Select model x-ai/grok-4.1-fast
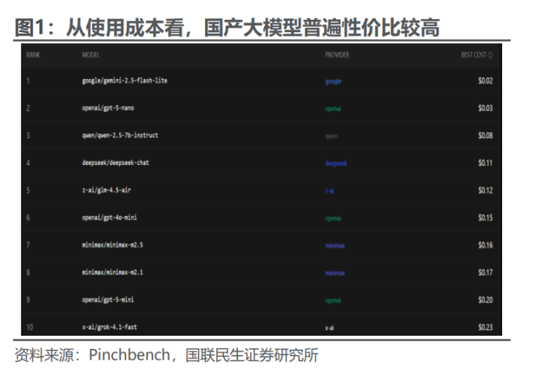The image size is (535, 389). tap(109, 327)
